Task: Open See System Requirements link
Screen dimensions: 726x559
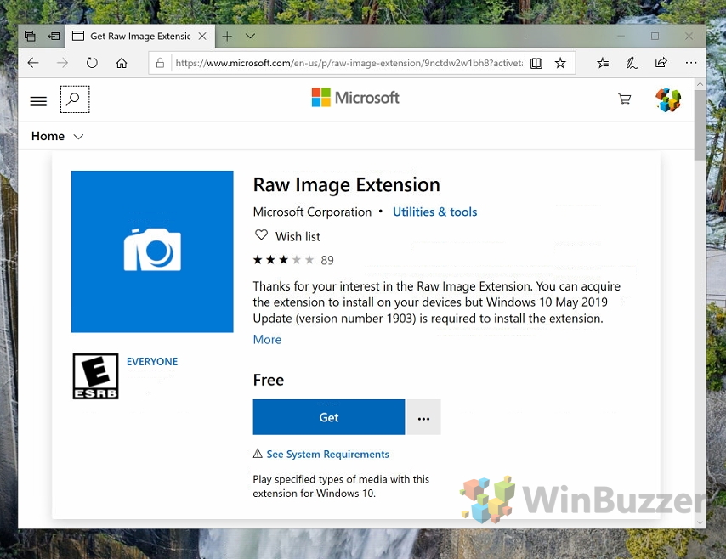Action: (x=327, y=454)
